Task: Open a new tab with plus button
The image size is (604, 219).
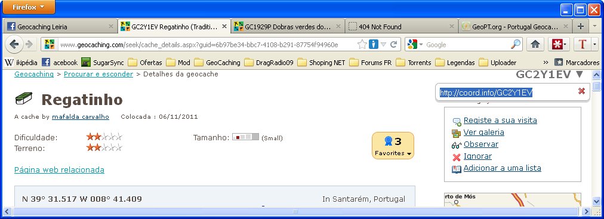Action: coord(581,27)
